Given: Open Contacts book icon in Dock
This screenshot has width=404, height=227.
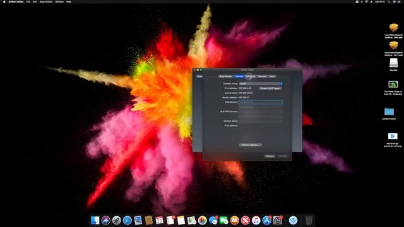Looking at the screenshot, I should 149,220.
